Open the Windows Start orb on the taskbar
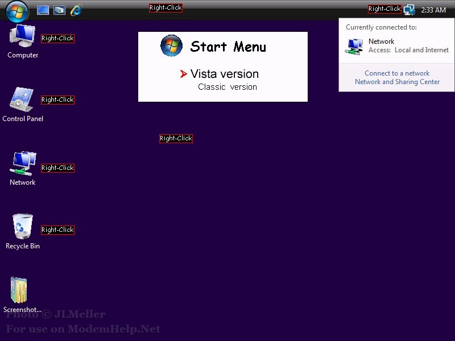The width and height of the screenshot is (455, 341). coord(17,11)
